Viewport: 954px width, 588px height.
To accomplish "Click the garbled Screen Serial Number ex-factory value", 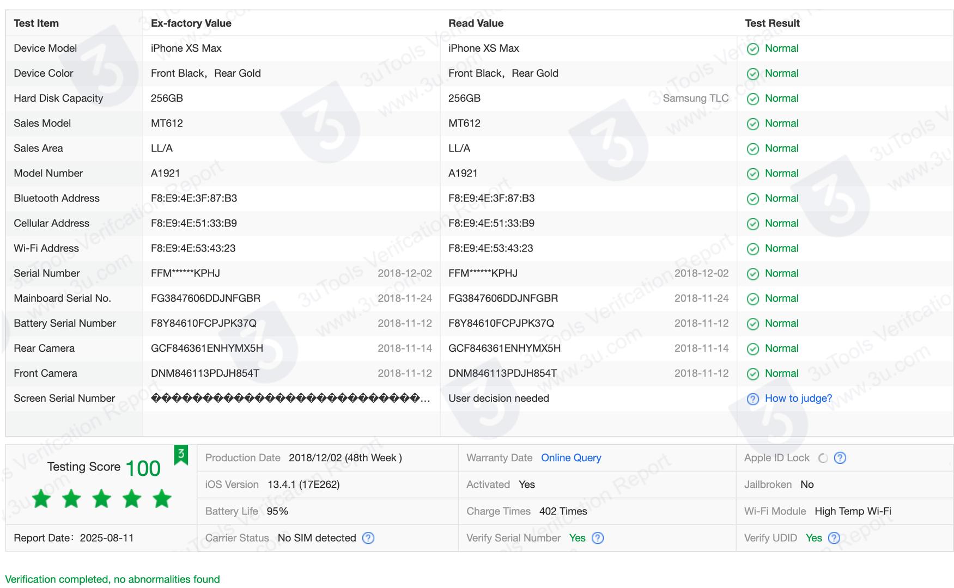I will pos(290,399).
